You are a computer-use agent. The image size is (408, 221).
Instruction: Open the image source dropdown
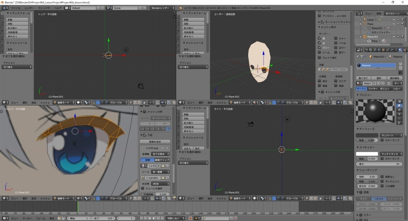161,172
